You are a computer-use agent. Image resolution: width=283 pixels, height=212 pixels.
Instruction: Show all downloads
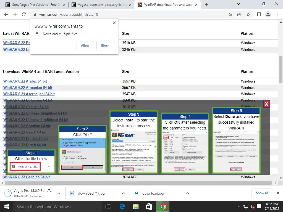click(x=262, y=193)
